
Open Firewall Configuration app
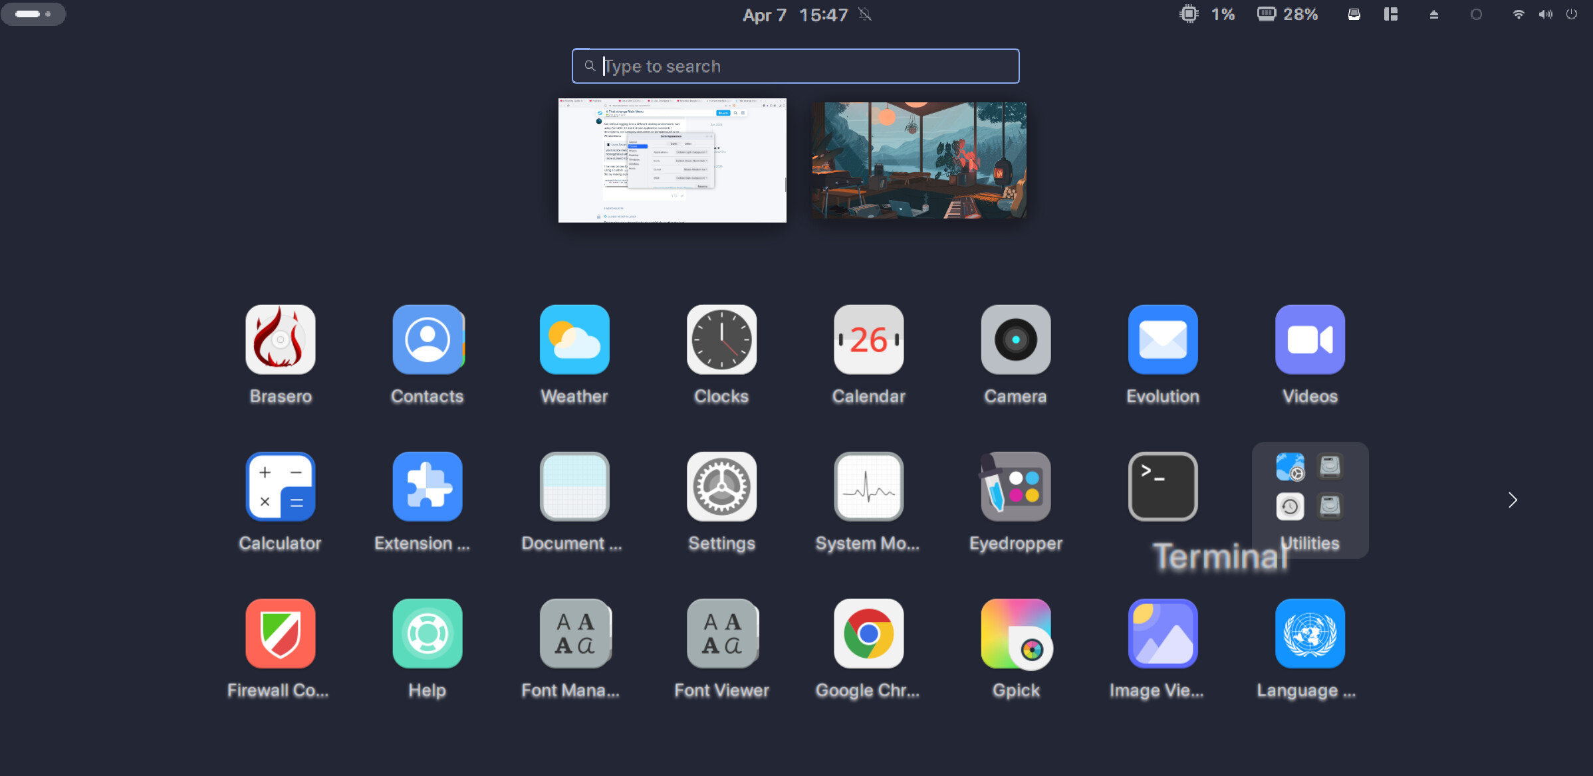280,634
